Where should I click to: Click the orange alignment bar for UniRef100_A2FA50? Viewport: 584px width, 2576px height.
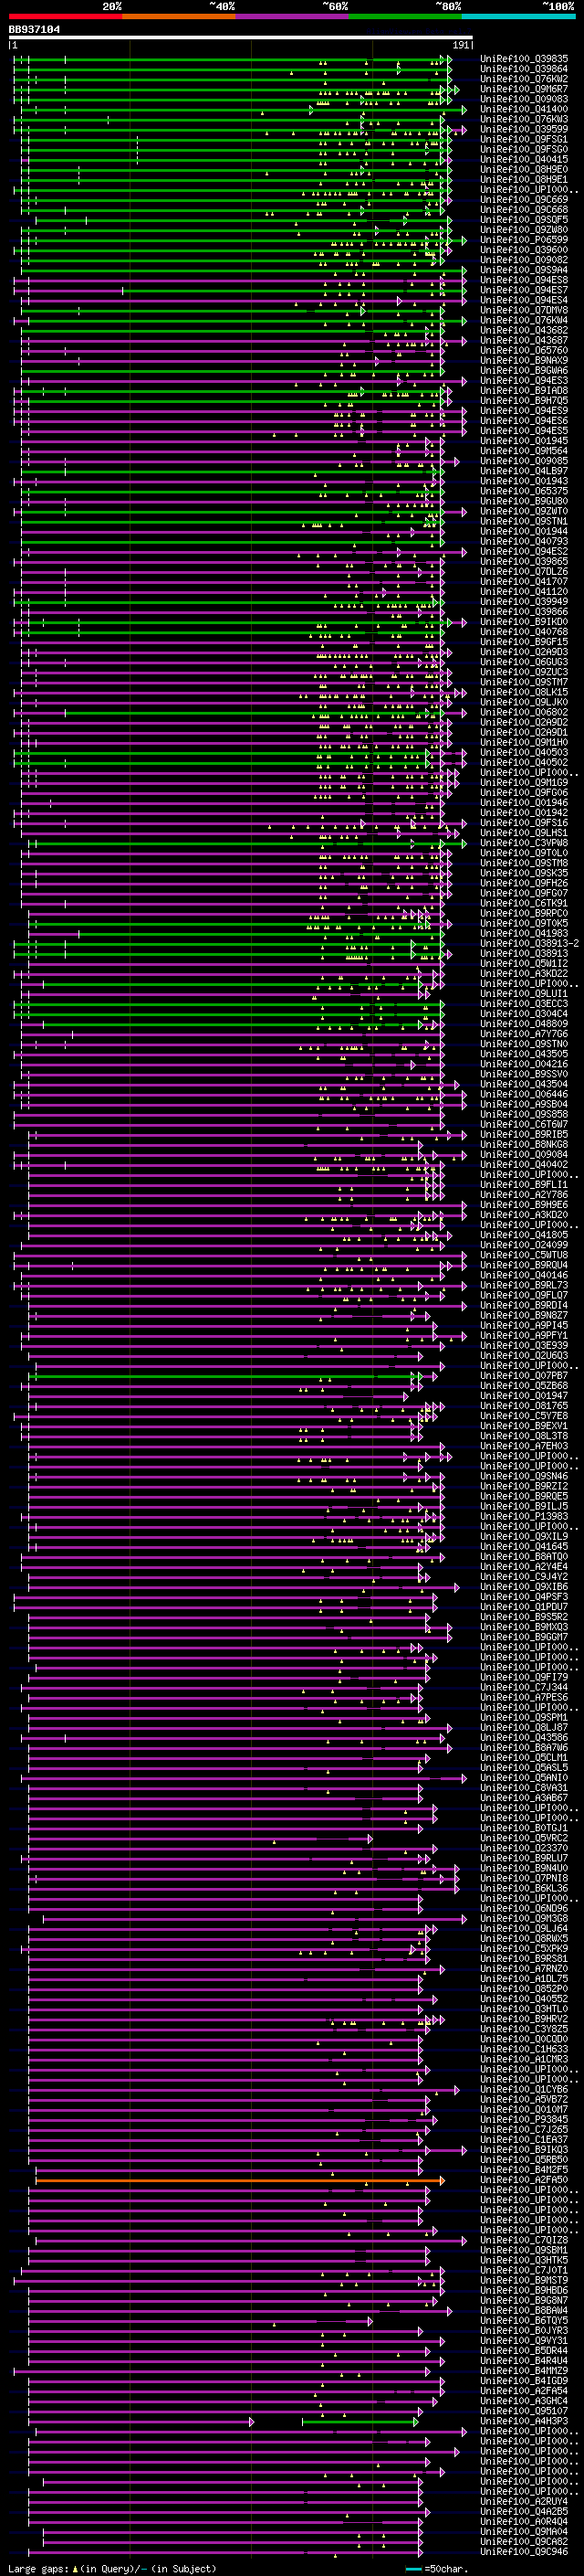click(240, 2180)
